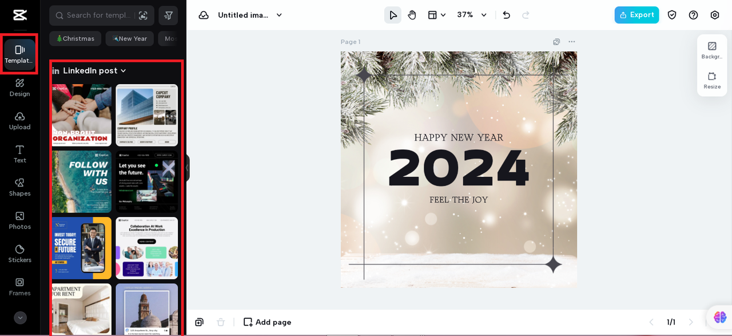Image resolution: width=732 pixels, height=336 pixels.
Task: Redo the last undone action
Action: [526, 15]
